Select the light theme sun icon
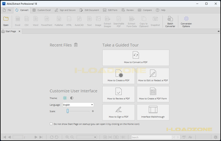The image size is (221, 141). [x=65, y=98]
